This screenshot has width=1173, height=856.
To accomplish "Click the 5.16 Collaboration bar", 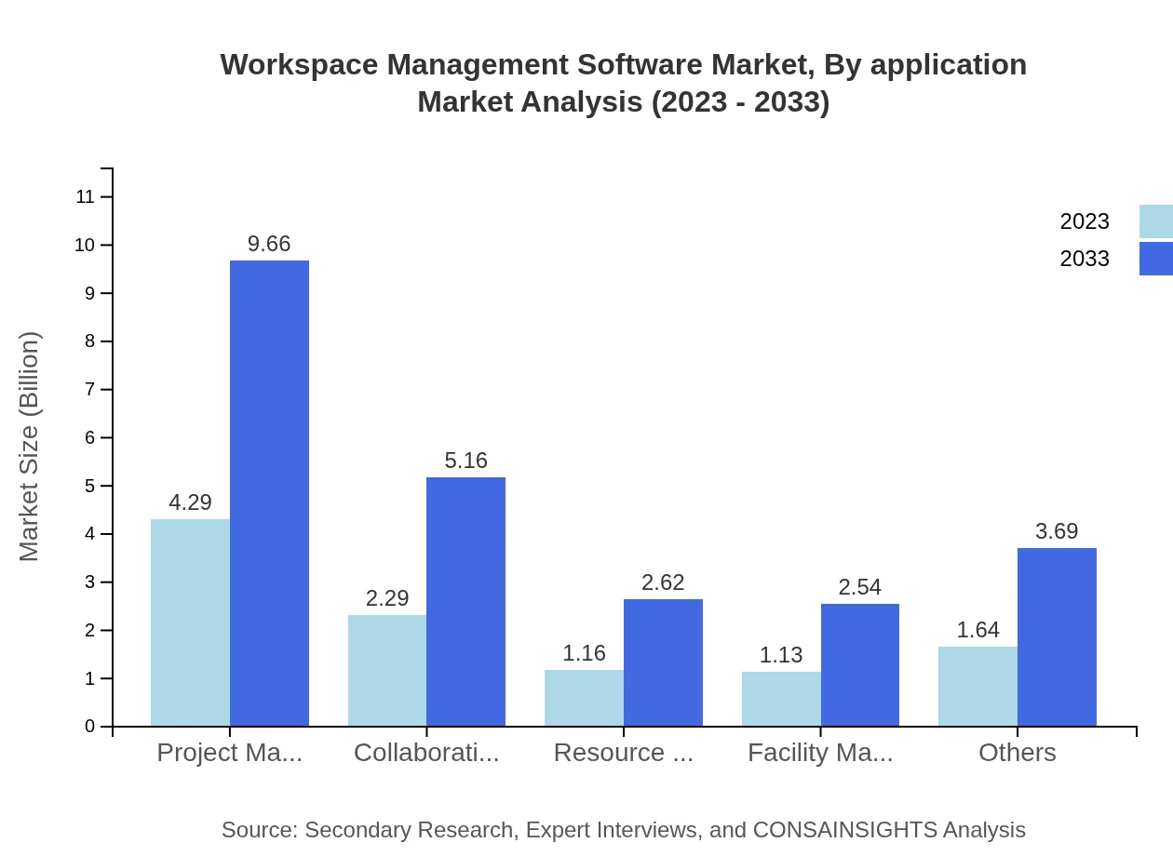I will (465, 600).
